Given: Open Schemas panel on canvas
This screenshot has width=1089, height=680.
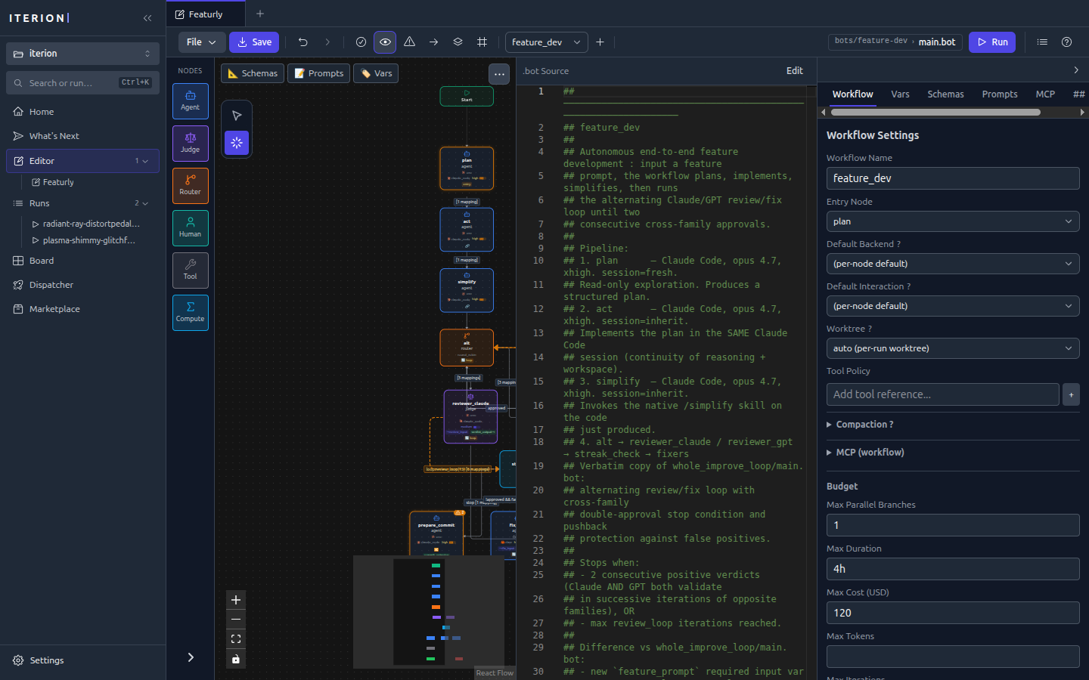Looking at the screenshot, I should pos(253,73).
